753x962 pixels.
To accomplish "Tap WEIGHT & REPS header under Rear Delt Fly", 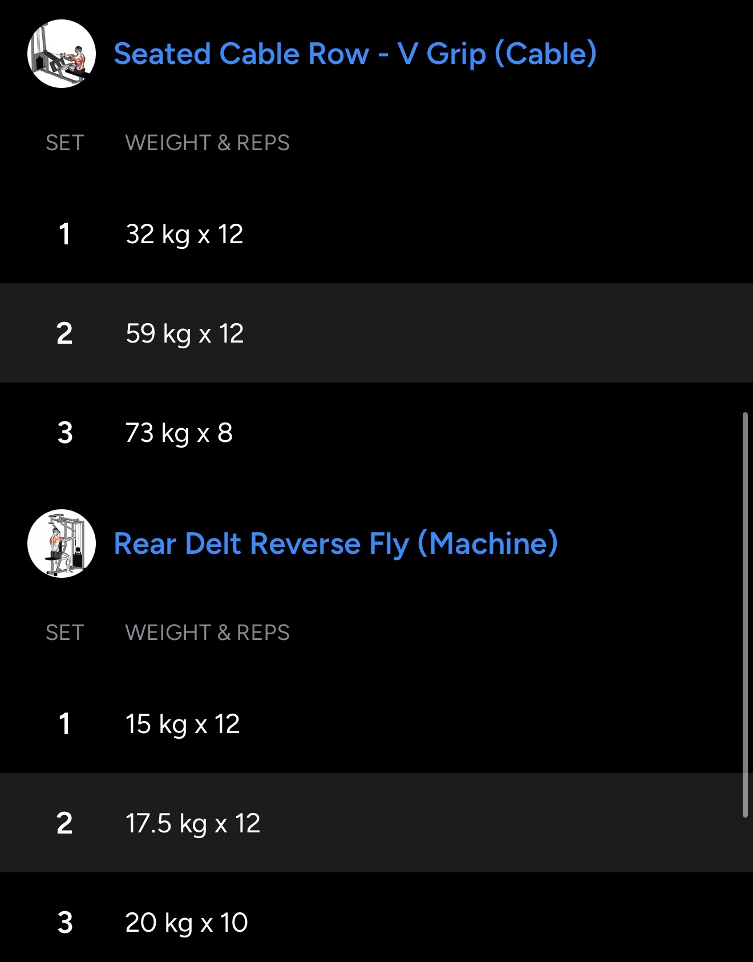I will pos(207,633).
